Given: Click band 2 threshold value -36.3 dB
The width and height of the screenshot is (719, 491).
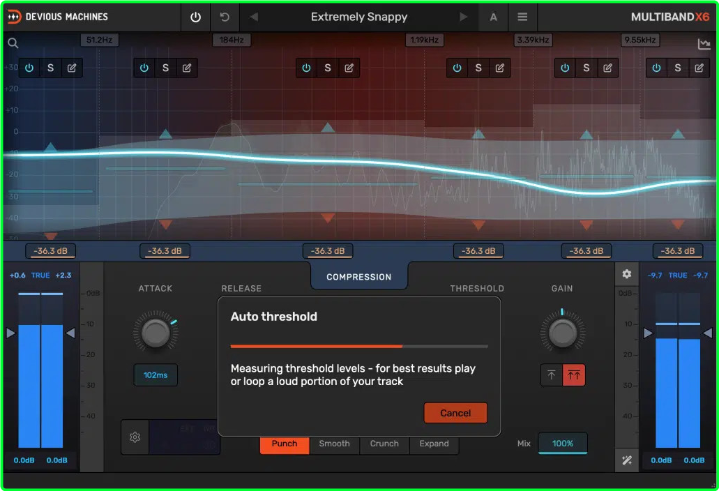Looking at the screenshot, I should [x=165, y=251].
